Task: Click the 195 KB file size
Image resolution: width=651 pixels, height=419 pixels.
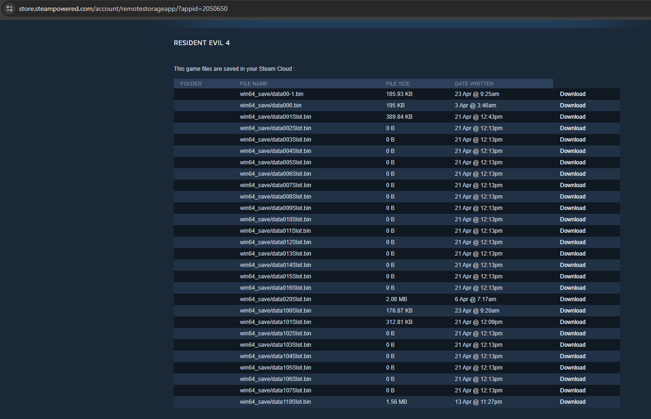Action: coord(395,105)
